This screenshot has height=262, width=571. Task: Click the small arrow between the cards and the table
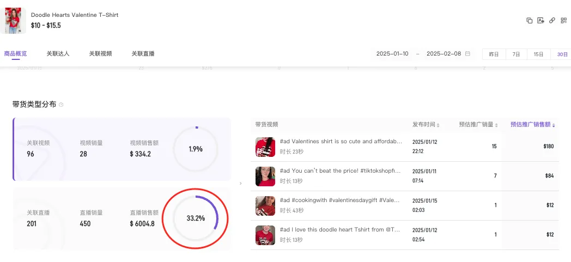tap(240, 184)
